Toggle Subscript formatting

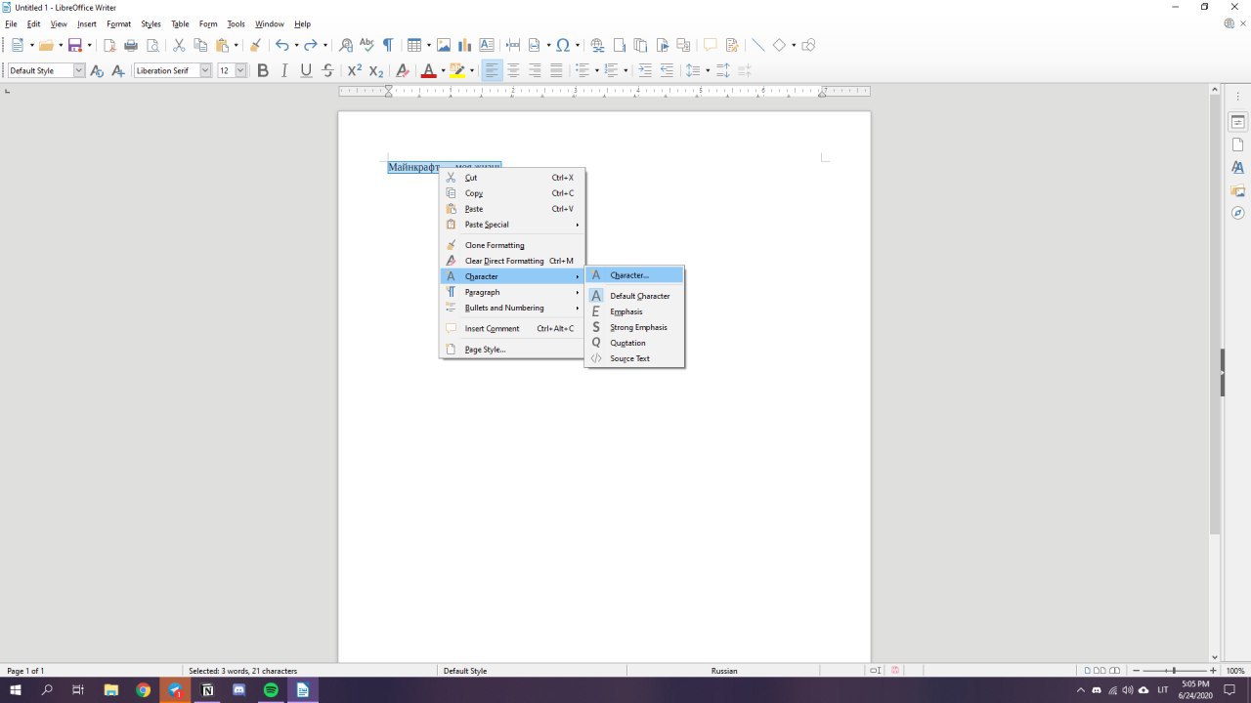click(376, 70)
